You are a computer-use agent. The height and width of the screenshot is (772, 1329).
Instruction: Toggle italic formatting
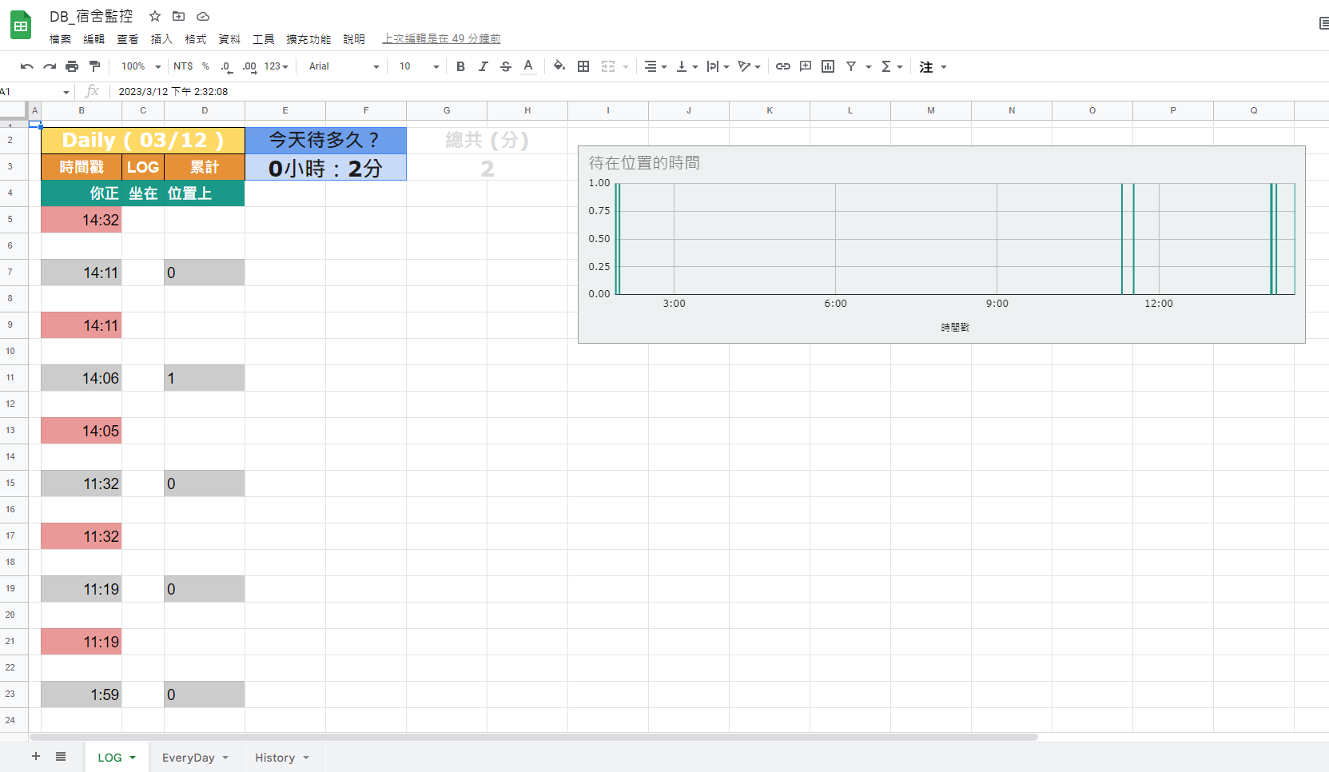[x=483, y=66]
